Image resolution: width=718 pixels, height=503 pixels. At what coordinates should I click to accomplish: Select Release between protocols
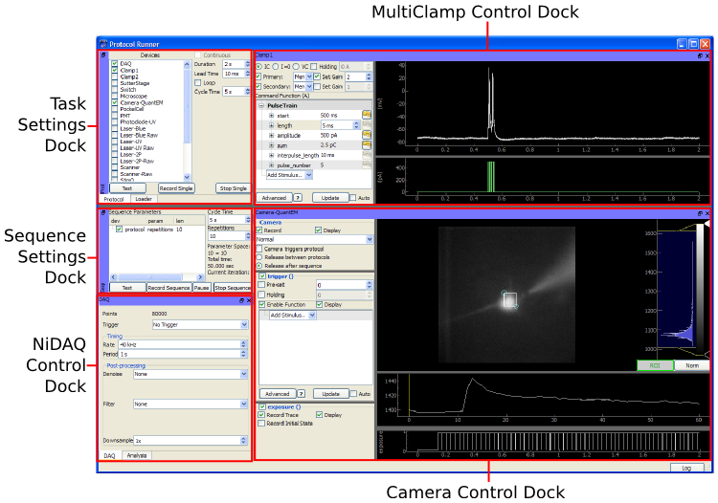(259, 257)
